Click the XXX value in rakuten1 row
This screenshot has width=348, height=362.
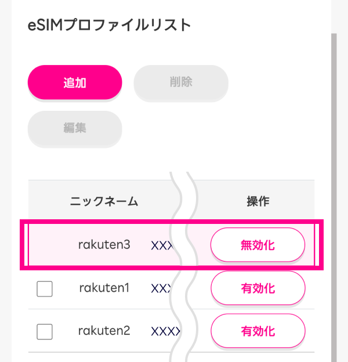click(162, 288)
